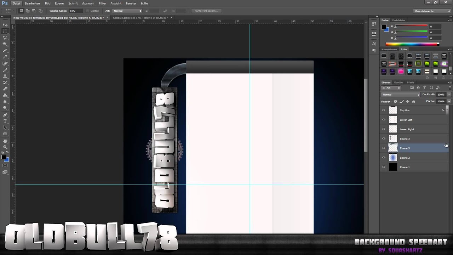Select the Horizontal Type tool

pyautogui.click(x=5, y=121)
